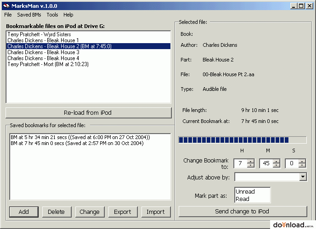Click the Delete bookmark button
This screenshot has height=229, width=316.
(x=57, y=212)
